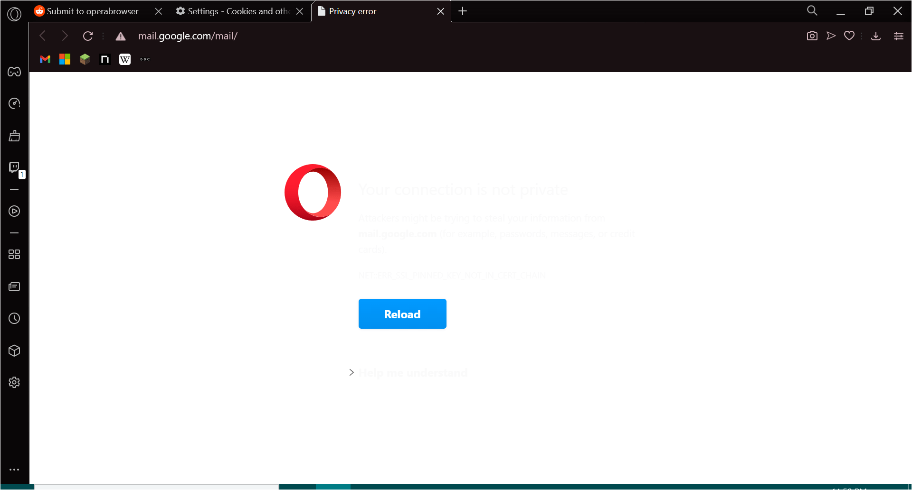This screenshot has width=912, height=490.
Task: Open Gmail from the bookmarks bar
Action: pyautogui.click(x=45, y=59)
